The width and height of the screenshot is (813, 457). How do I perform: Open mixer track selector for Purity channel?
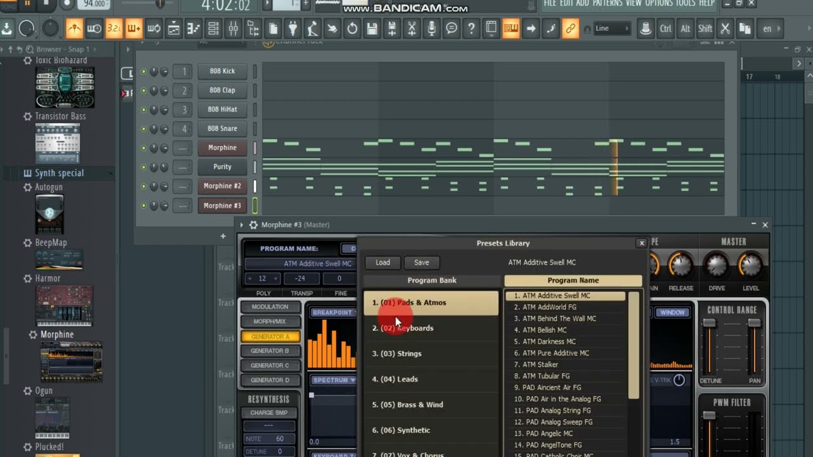[182, 167]
